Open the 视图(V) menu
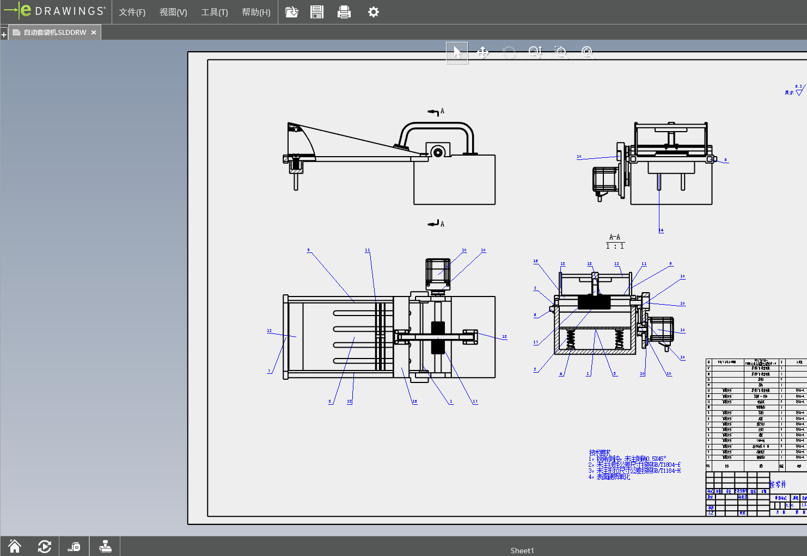This screenshot has height=556, width=807. coord(173,12)
